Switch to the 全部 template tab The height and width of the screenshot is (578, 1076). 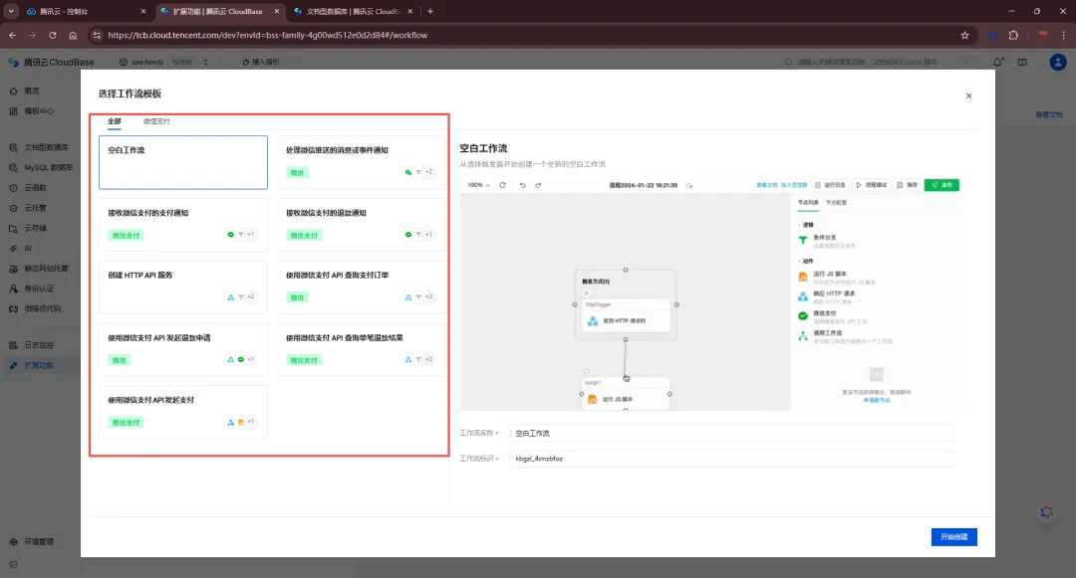click(114, 121)
